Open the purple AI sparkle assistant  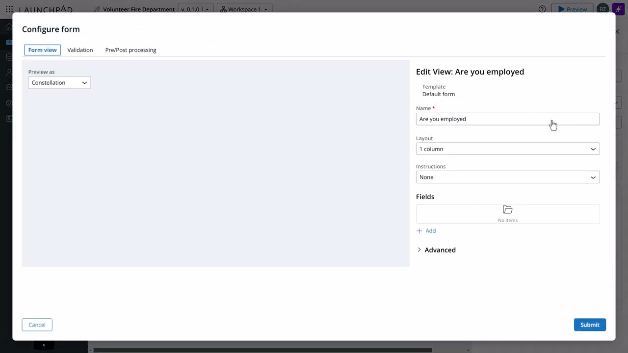618,9
